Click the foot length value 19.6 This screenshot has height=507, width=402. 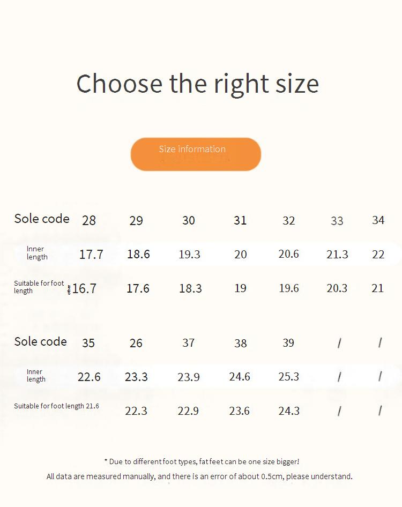point(288,288)
